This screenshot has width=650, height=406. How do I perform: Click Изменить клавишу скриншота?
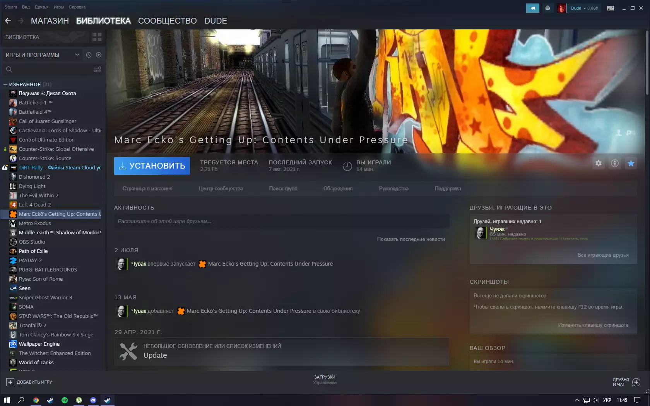593,325
